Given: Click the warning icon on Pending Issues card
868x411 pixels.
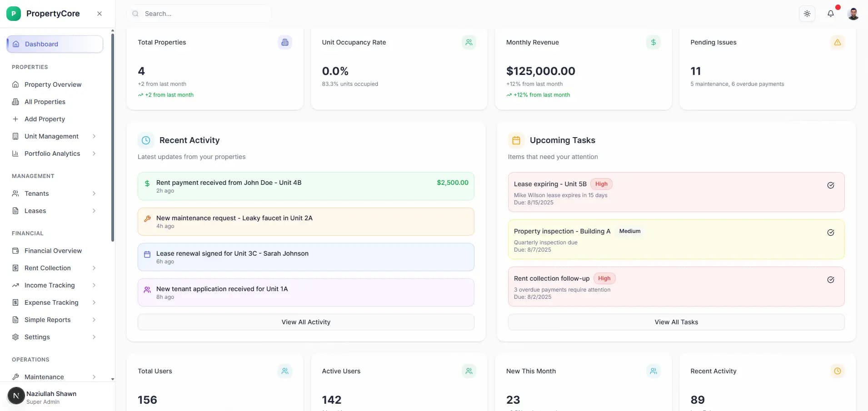Looking at the screenshot, I should pyautogui.click(x=837, y=42).
